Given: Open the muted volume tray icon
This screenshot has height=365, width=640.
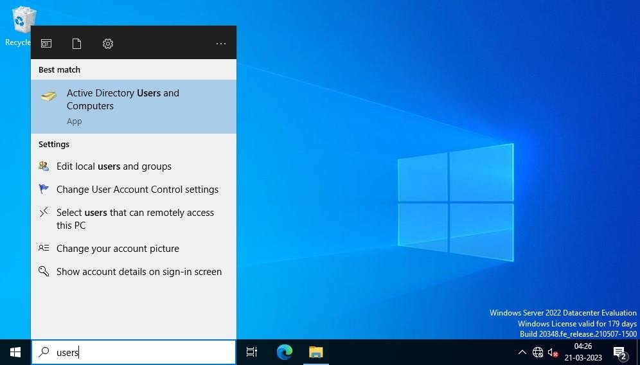Looking at the screenshot, I should [553, 352].
